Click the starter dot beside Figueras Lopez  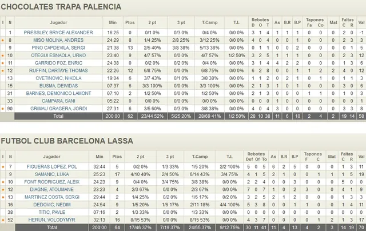click(3, 167)
